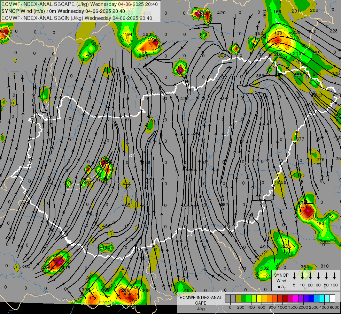Click the 194 value on the map

click(128, 35)
